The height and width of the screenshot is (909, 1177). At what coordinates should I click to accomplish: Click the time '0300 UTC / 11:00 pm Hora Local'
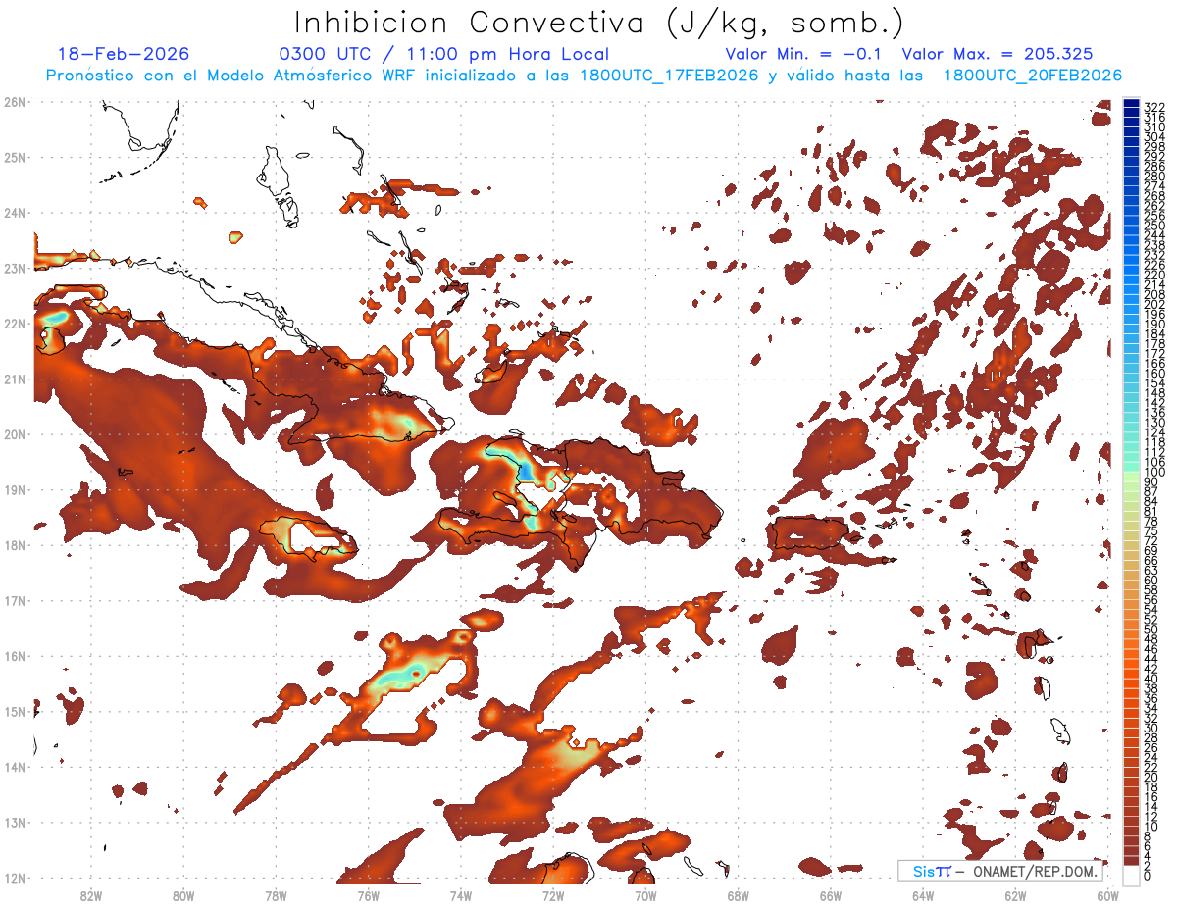click(x=444, y=55)
